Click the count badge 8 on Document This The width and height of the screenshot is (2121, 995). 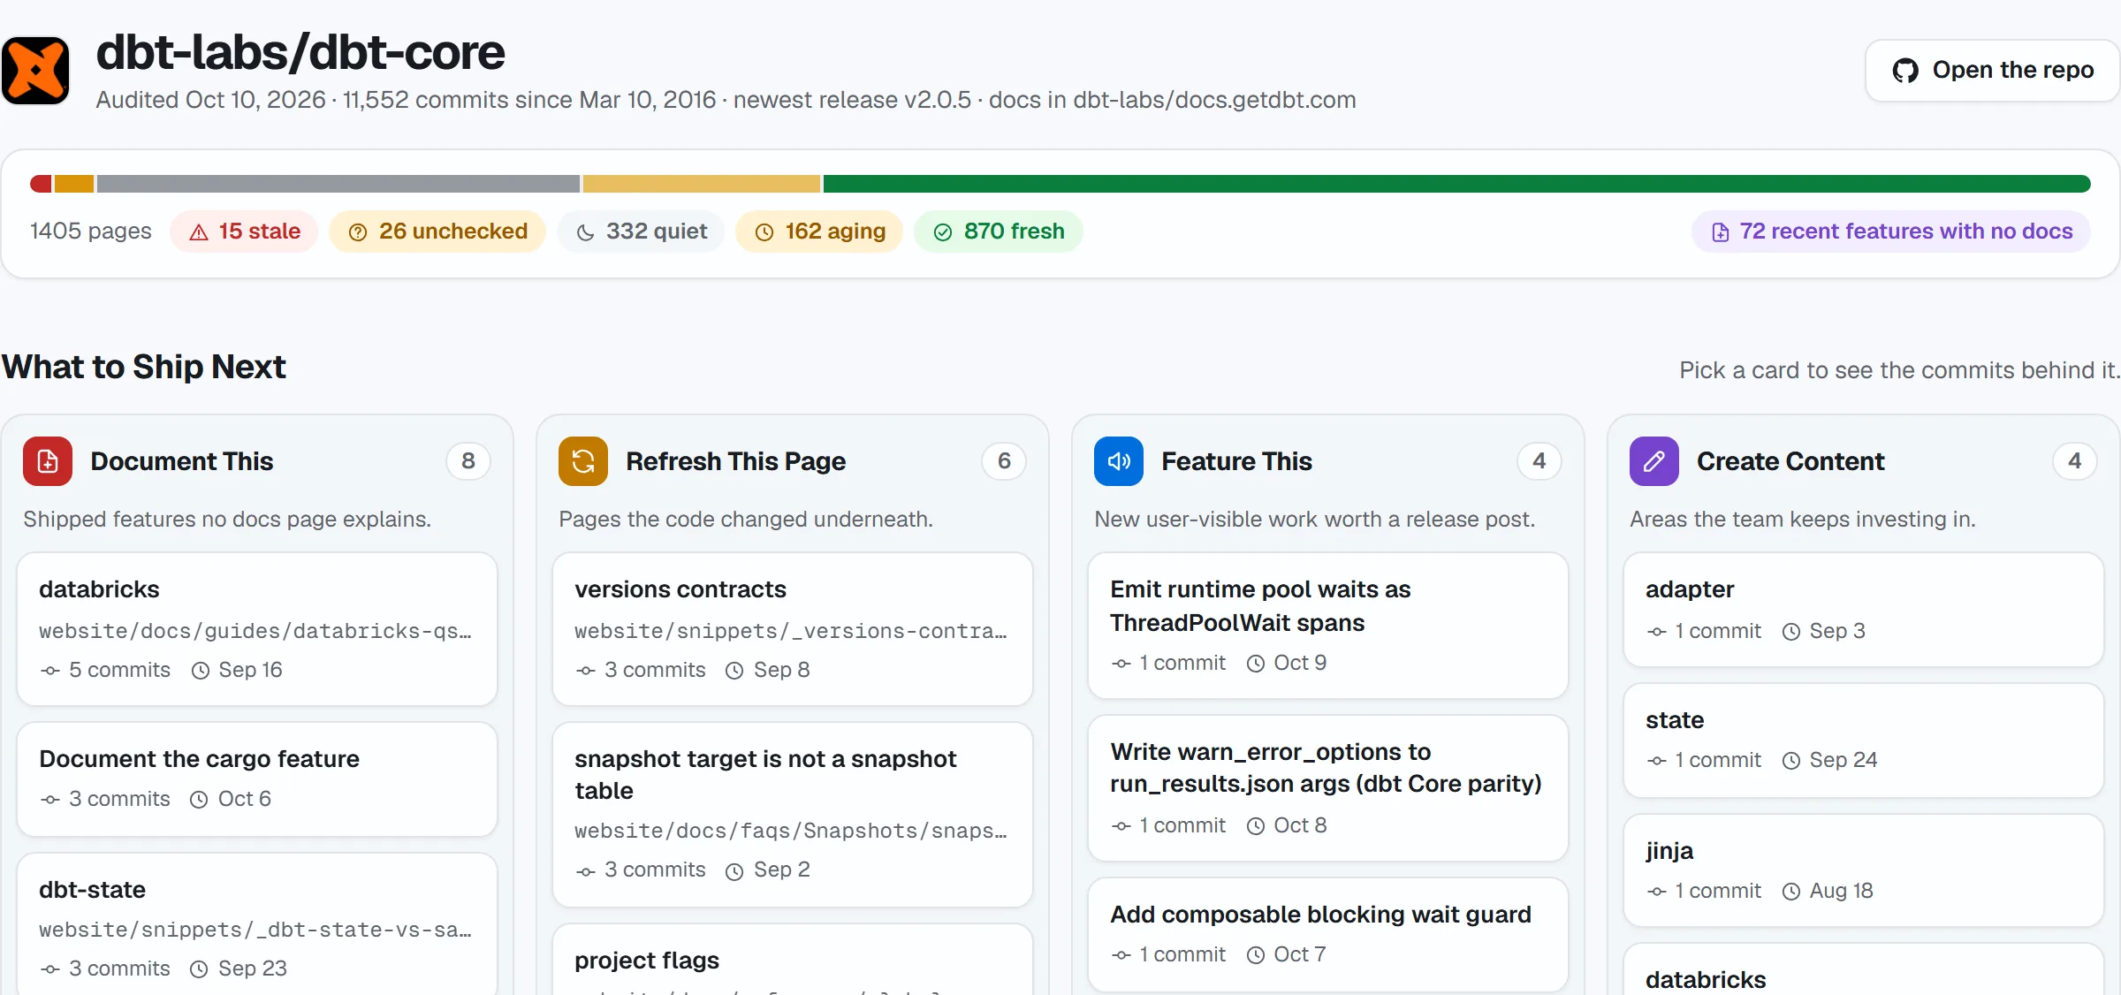coord(468,461)
